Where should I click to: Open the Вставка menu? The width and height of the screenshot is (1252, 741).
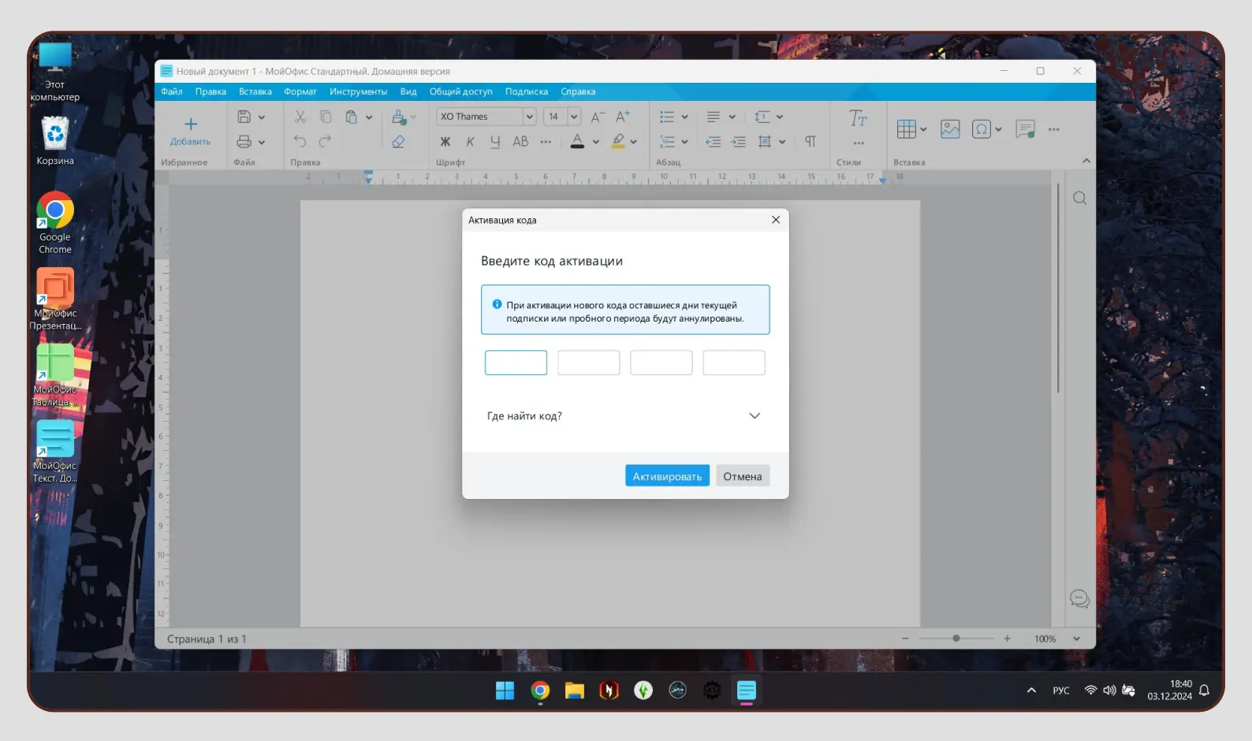(255, 92)
